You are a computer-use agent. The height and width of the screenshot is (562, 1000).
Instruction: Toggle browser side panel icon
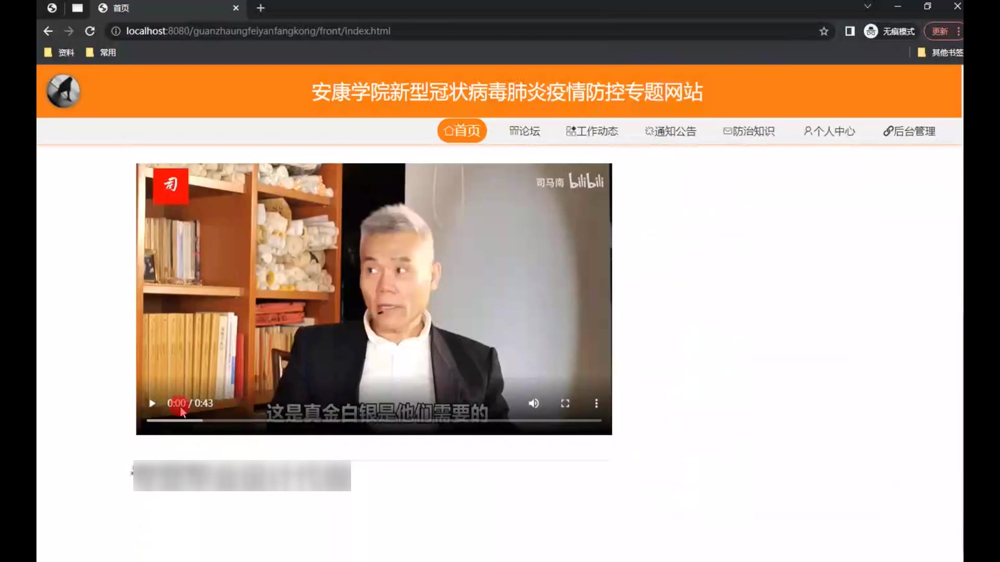coord(850,31)
